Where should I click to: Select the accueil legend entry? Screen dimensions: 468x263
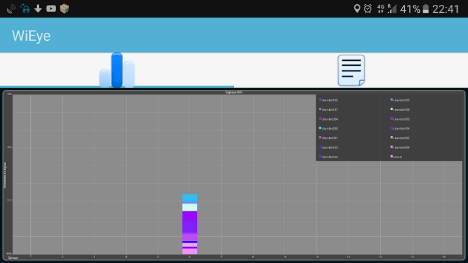coord(396,156)
